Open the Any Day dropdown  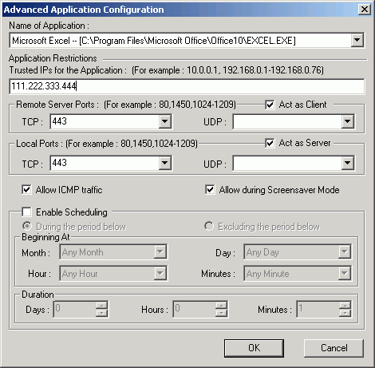tap(345, 251)
